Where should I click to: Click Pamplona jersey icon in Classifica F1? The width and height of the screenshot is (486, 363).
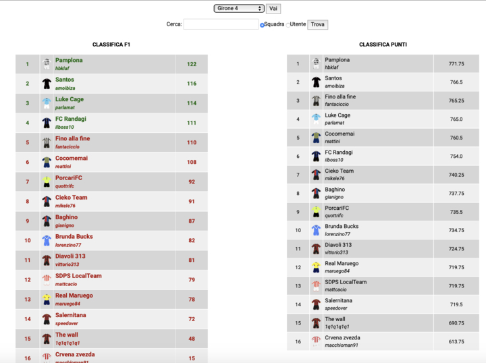(x=46, y=64)
